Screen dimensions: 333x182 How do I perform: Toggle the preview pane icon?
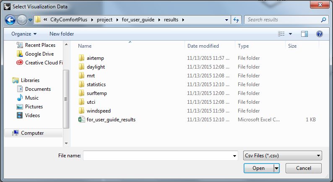(x=304, y=34)
